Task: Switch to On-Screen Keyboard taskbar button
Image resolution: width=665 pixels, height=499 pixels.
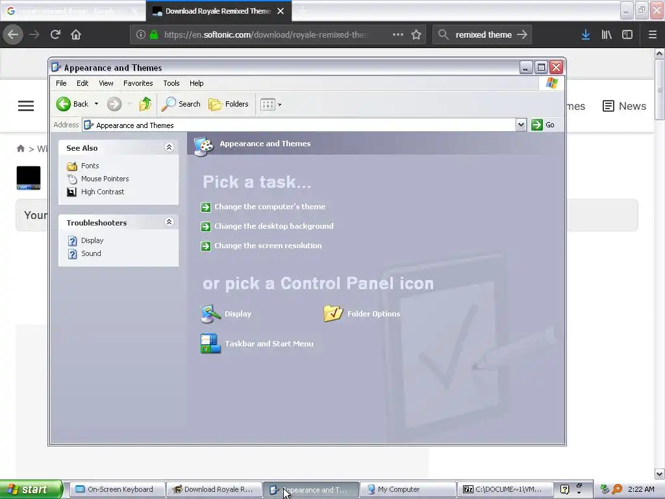Action: (117, 489)
